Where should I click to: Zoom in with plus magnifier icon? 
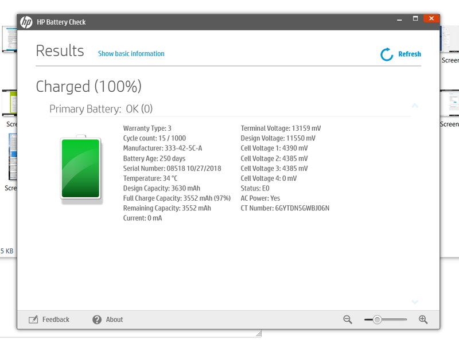(423, 319)
